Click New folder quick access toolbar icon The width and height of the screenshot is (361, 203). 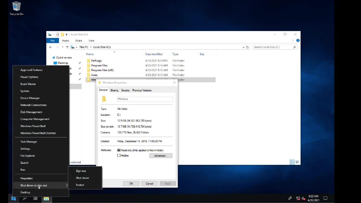pyautogui.click(x=62, y=34)
